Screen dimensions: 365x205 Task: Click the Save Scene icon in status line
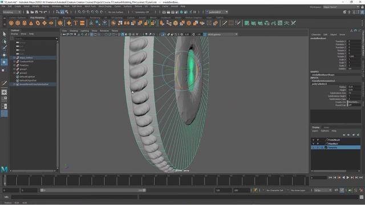[x=36, y=12]
